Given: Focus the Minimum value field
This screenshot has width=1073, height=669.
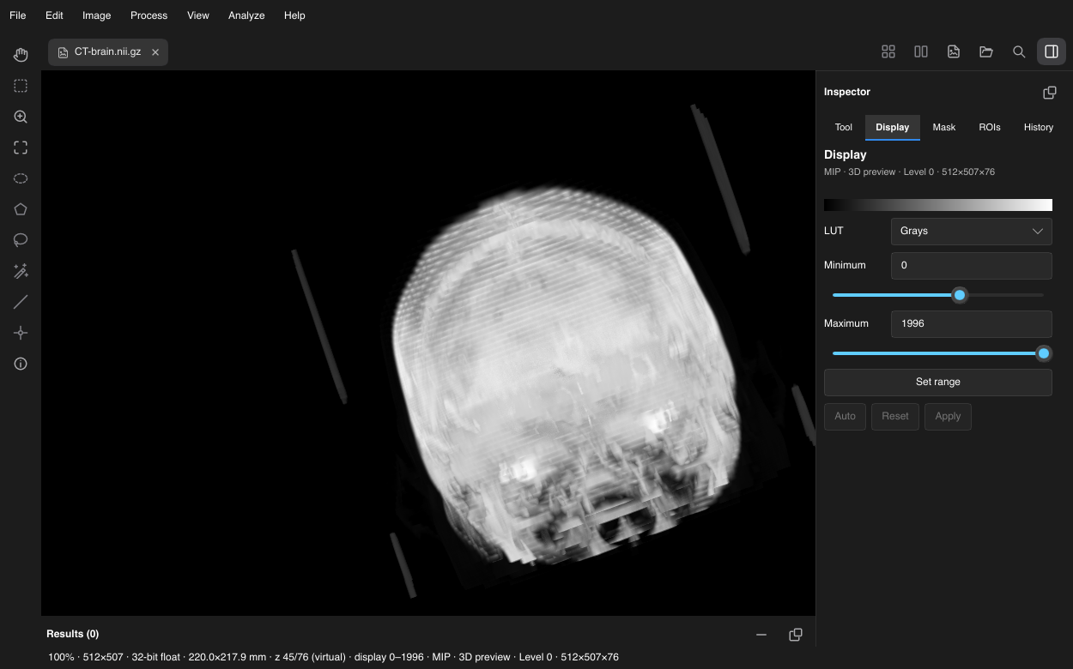Looking at the screenshot, I should click(x=972, y=266).
